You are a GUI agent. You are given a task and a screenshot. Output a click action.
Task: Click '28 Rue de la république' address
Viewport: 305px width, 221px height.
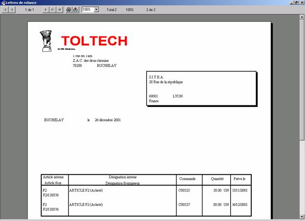[166, 82]
